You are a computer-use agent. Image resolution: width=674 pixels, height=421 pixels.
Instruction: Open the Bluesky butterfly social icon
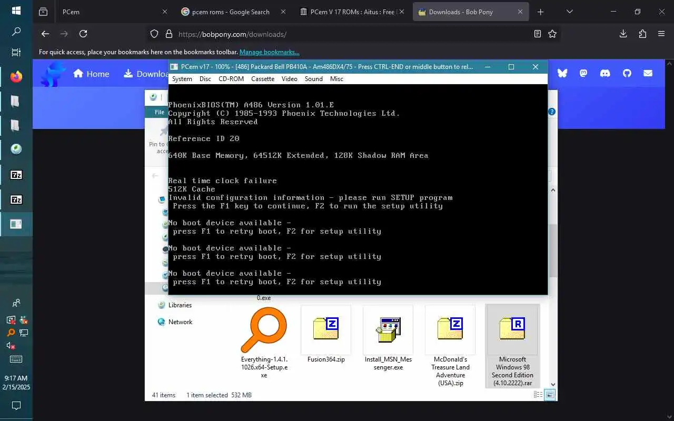tap(562, 73)
